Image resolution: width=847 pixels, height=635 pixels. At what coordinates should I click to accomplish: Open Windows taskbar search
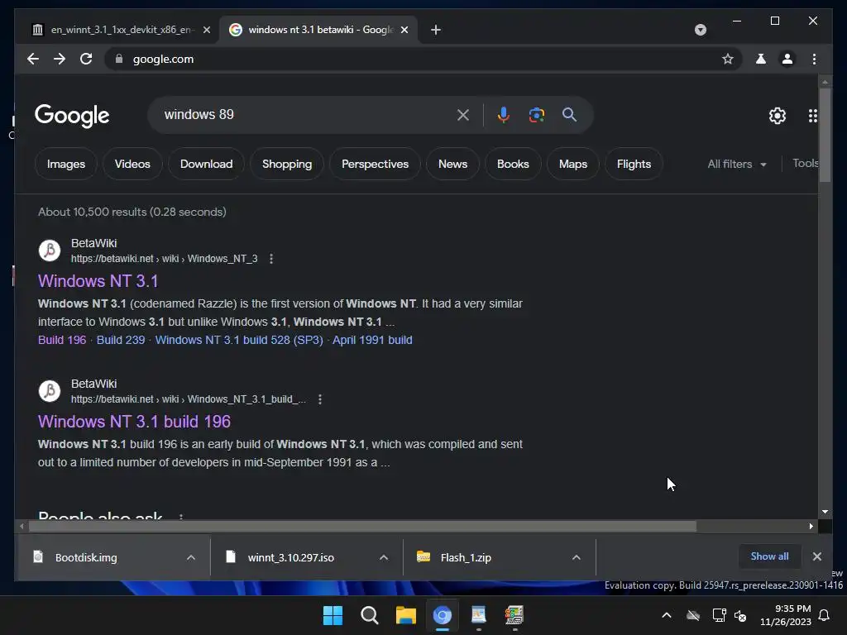[x=370, y=615]
